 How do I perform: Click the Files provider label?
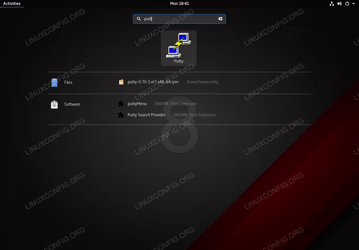68,82
